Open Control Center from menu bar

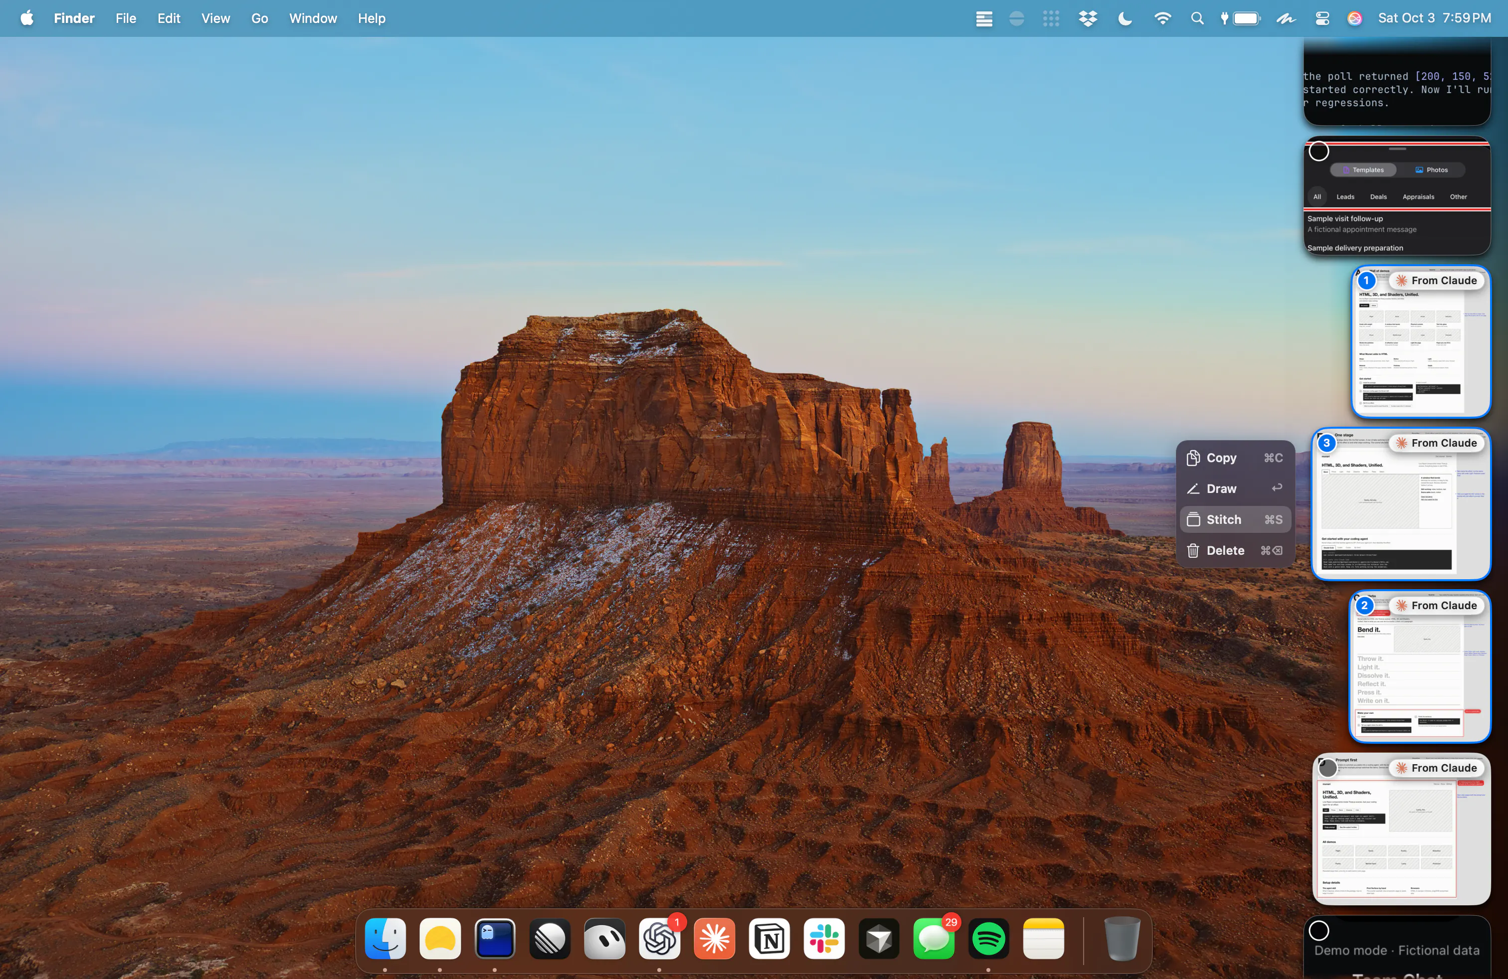(x=1322, y=18)
